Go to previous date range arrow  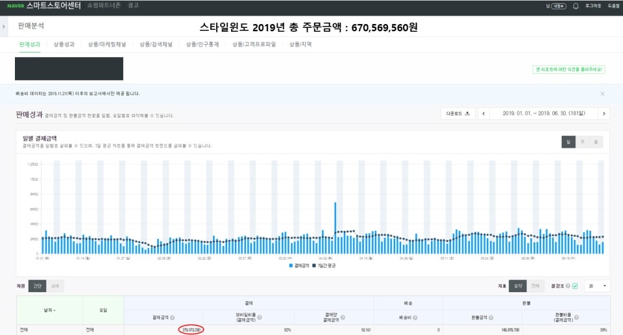(x=483, y=113)
